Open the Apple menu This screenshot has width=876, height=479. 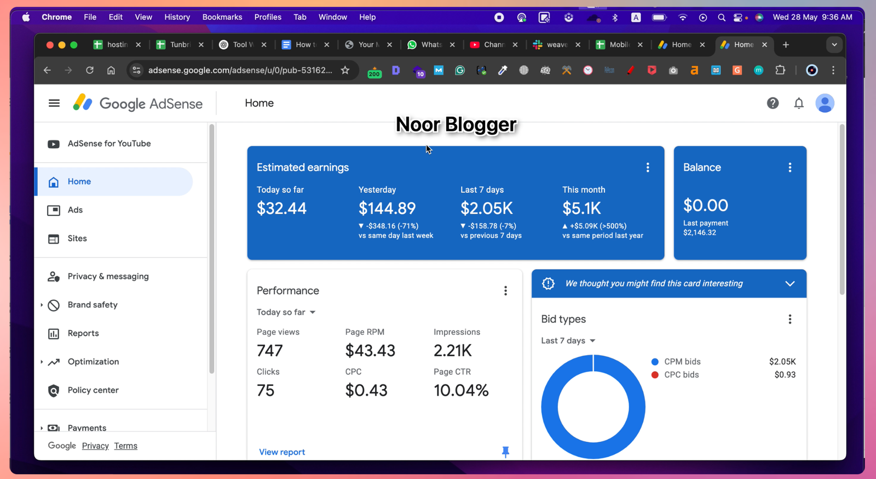[26, 17]
